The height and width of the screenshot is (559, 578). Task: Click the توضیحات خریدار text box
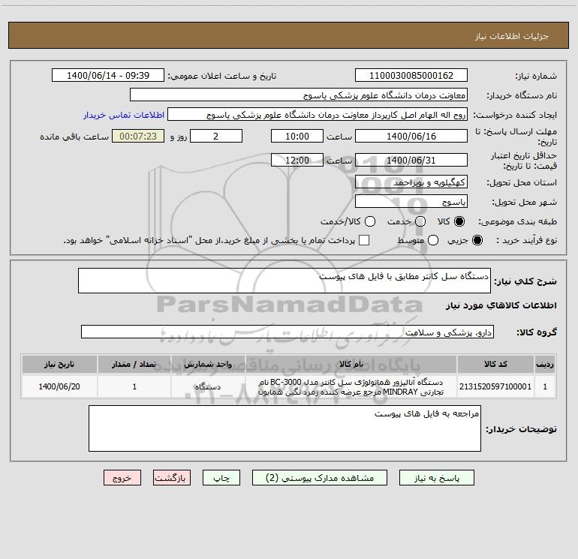(284, 428)
